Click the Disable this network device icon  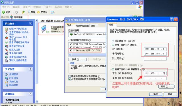point(6,46)
